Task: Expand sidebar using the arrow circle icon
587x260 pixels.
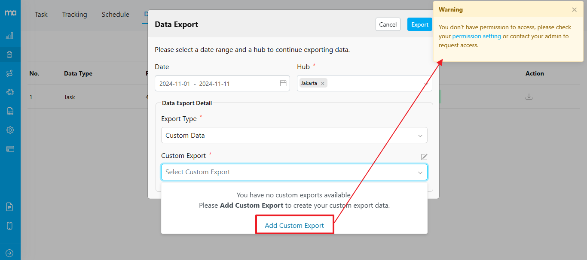Action: point(10,253)
